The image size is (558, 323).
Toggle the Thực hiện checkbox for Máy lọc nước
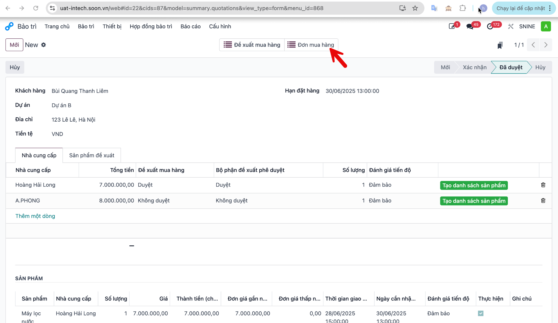481,313
